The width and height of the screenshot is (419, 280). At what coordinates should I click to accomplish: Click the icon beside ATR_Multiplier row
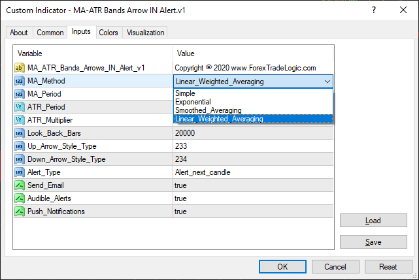19,120
